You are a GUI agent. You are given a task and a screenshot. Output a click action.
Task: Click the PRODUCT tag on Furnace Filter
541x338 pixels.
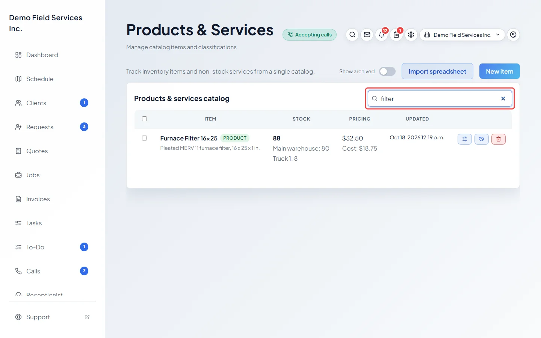pos(235,138)
